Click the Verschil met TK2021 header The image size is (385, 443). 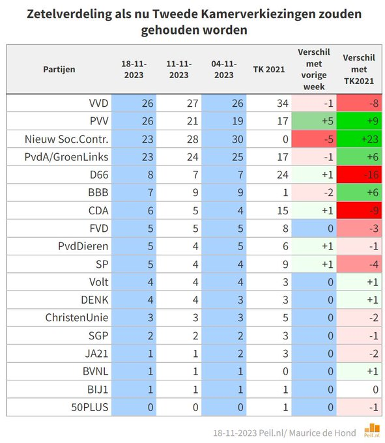[359, 69]
